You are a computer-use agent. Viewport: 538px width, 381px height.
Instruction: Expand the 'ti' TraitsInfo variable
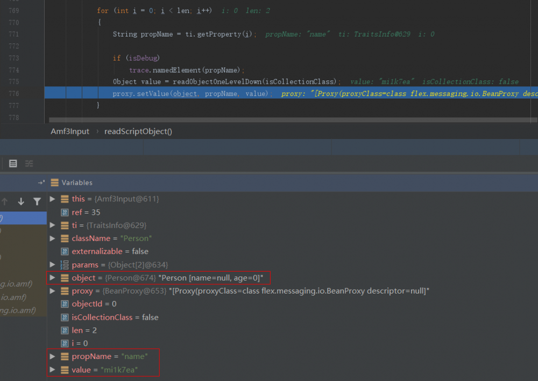53,225
